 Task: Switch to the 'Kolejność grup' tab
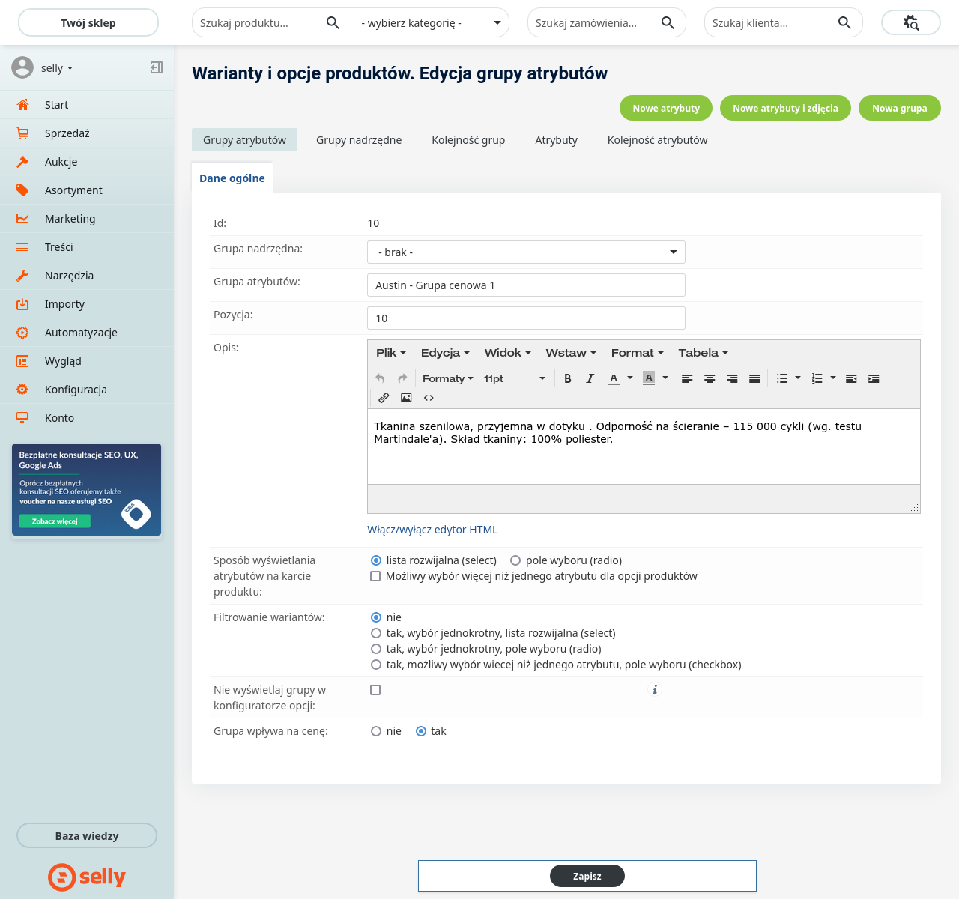tap(468, 140)
